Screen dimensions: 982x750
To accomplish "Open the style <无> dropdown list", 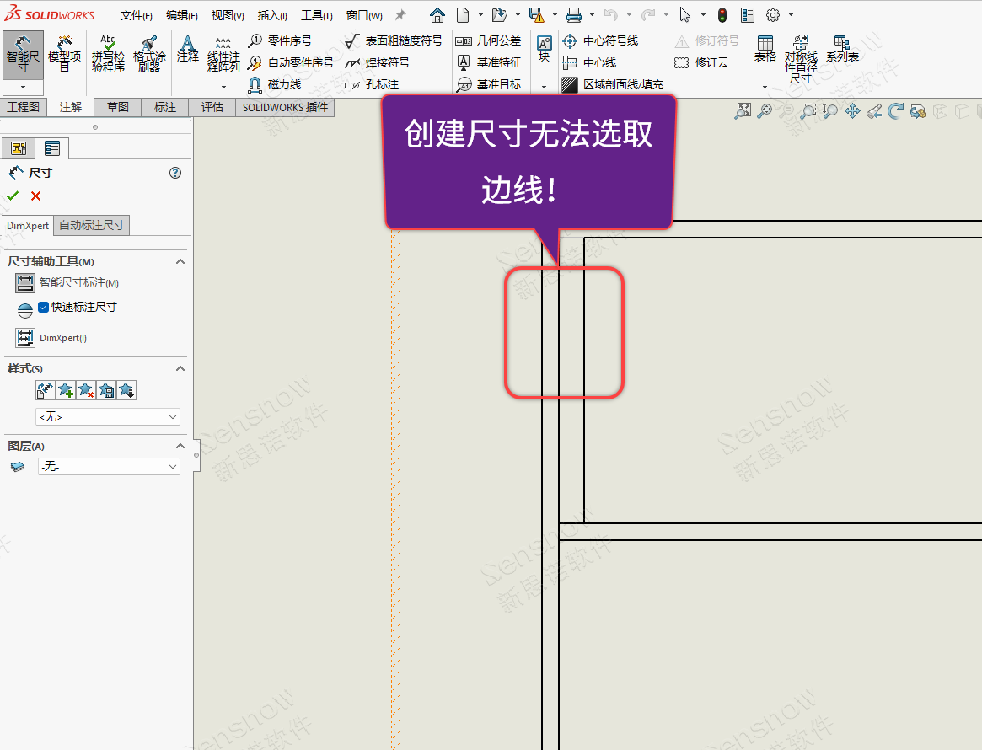I will pyautogui.click(x=108, y=416).
